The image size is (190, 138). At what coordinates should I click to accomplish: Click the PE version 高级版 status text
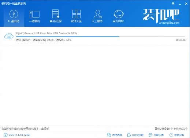point(25,129)
